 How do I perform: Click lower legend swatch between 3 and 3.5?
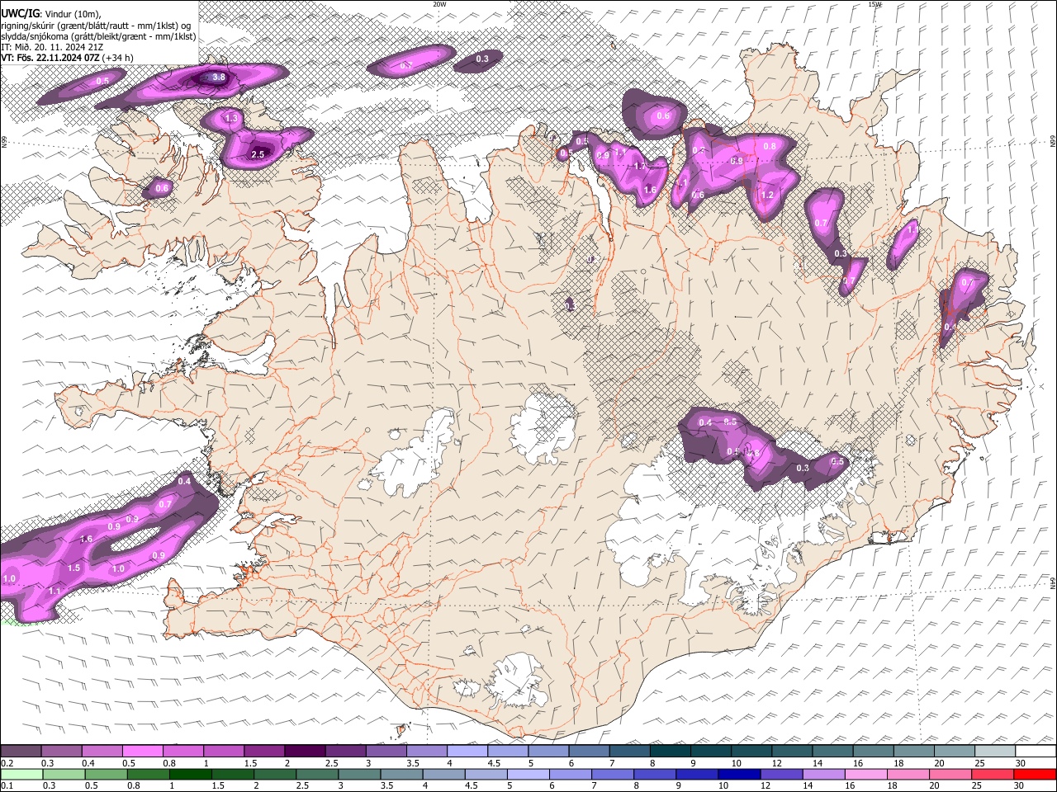click(359, 775)
